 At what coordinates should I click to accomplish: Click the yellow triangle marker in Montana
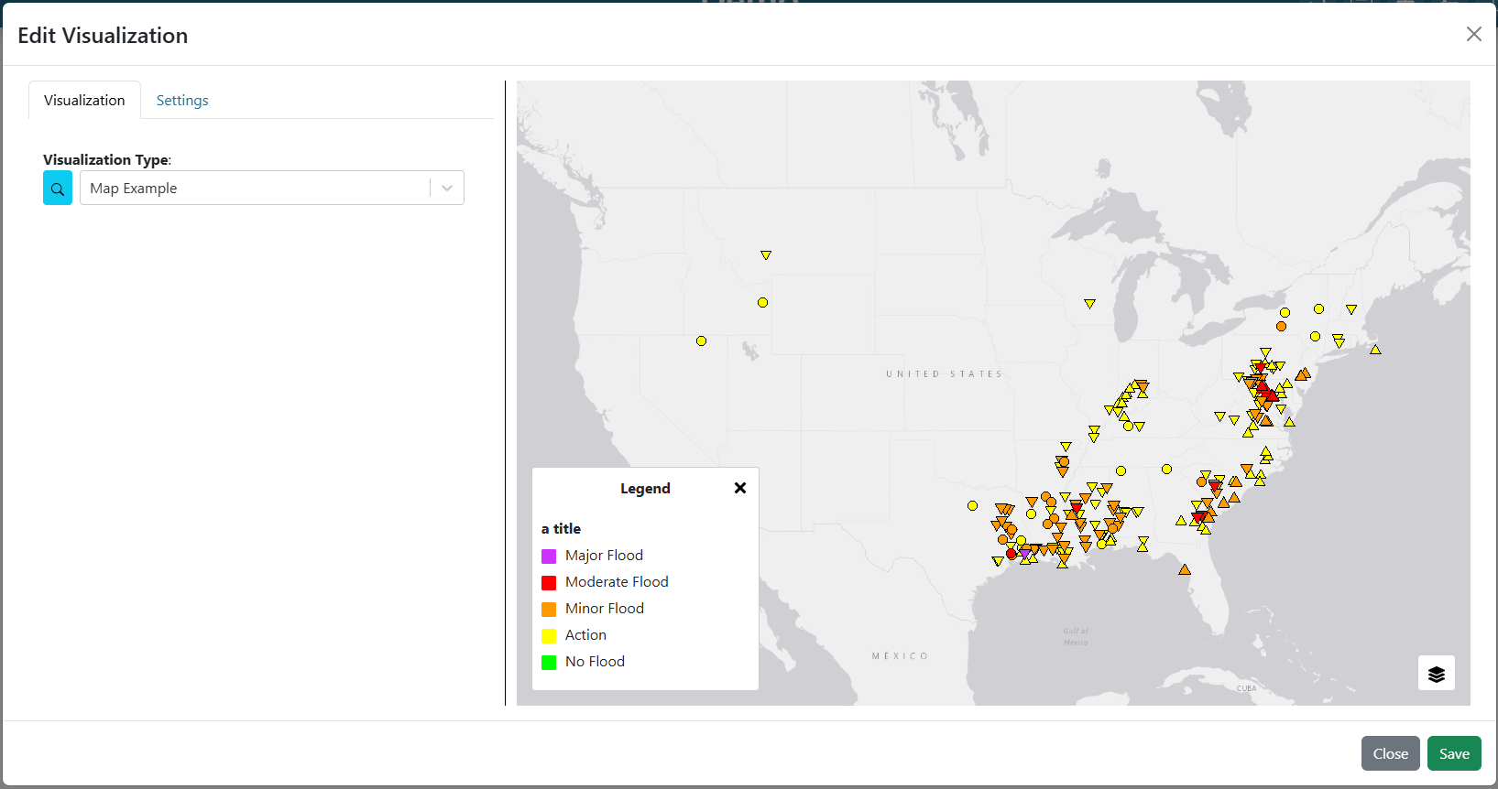[766, 255]
